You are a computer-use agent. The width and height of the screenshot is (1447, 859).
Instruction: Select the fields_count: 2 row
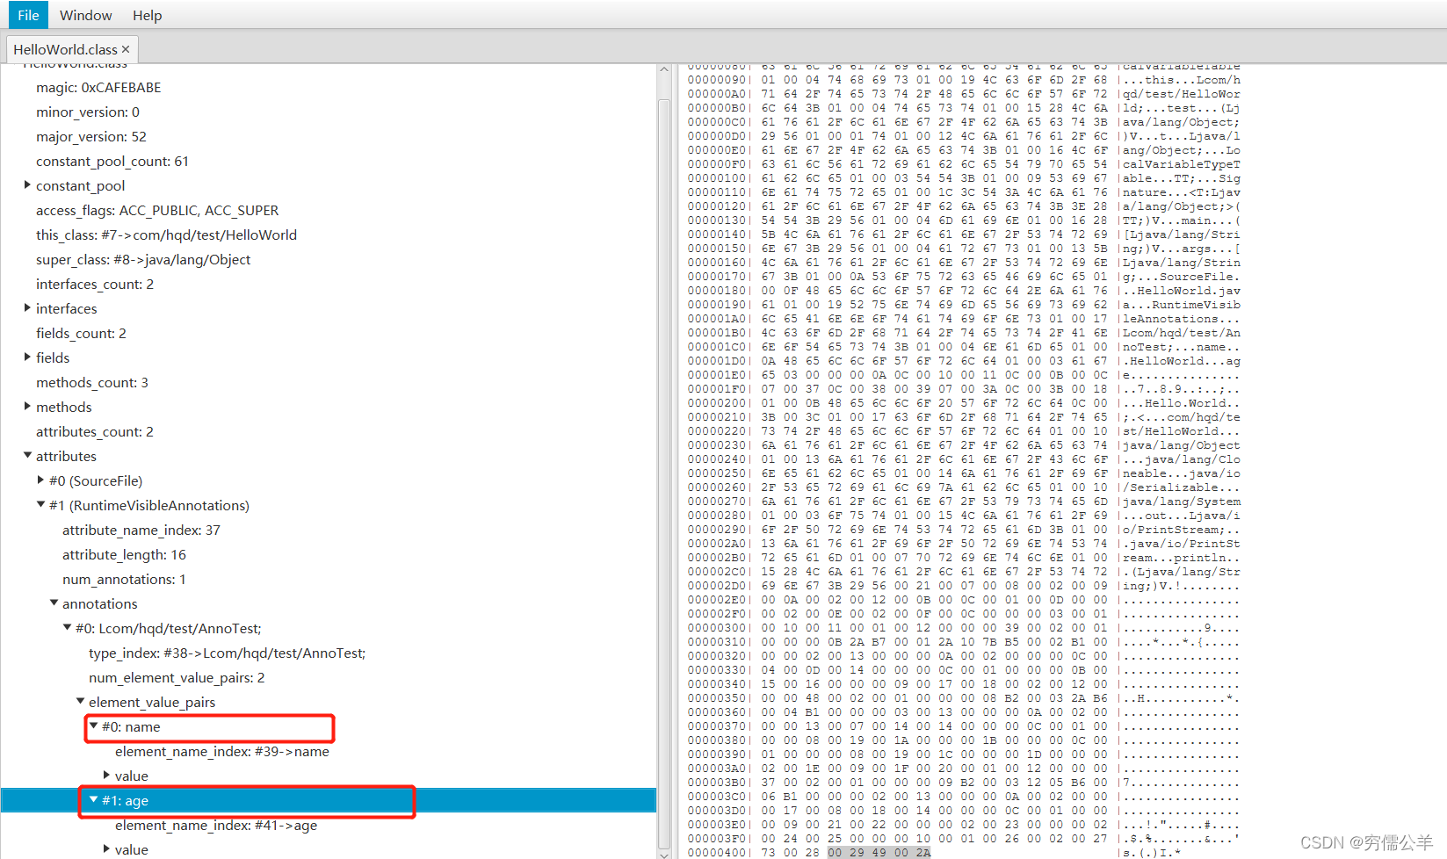click(x=81, y=333)
